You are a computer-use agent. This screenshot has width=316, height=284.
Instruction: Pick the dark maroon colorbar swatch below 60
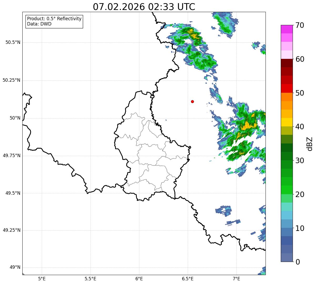287,63
